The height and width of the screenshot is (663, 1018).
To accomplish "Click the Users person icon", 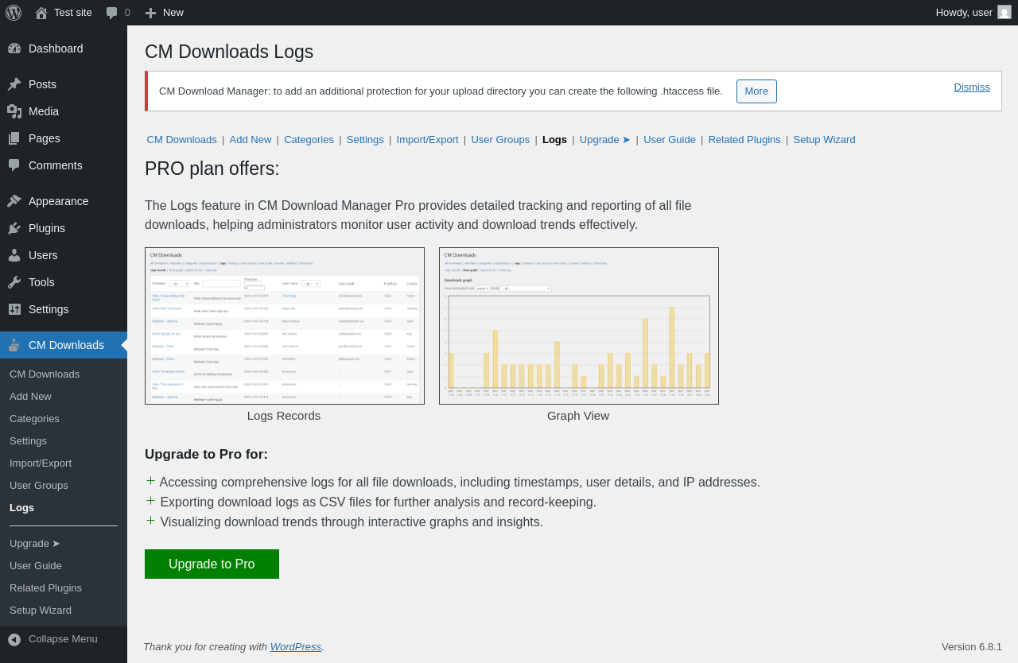I will click(x=14, y=255).
